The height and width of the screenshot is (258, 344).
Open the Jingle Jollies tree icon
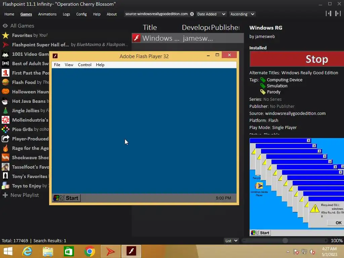coord(5,111)
